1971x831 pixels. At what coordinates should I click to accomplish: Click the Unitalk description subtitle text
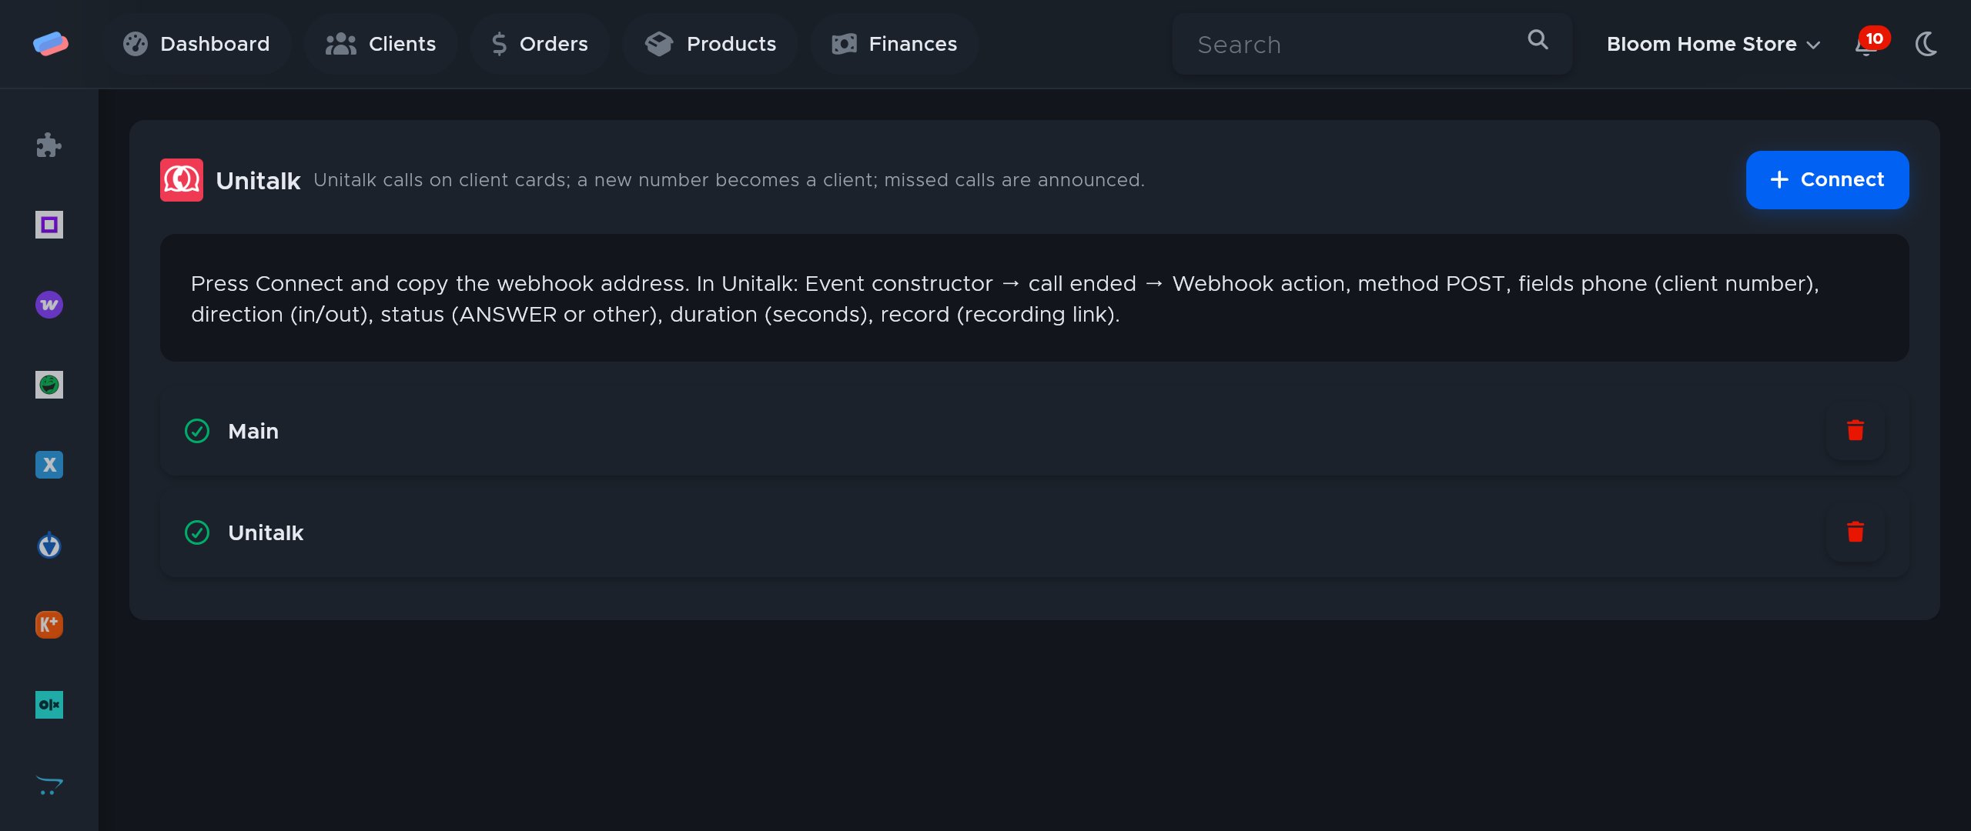pos(728,180)
